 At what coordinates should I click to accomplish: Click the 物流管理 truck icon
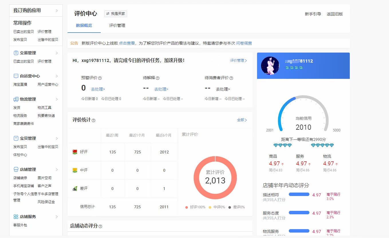point(16,99)
